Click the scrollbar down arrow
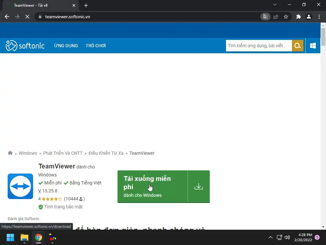The width and height of the screenshot is (326, 245). tap(323, 227)
